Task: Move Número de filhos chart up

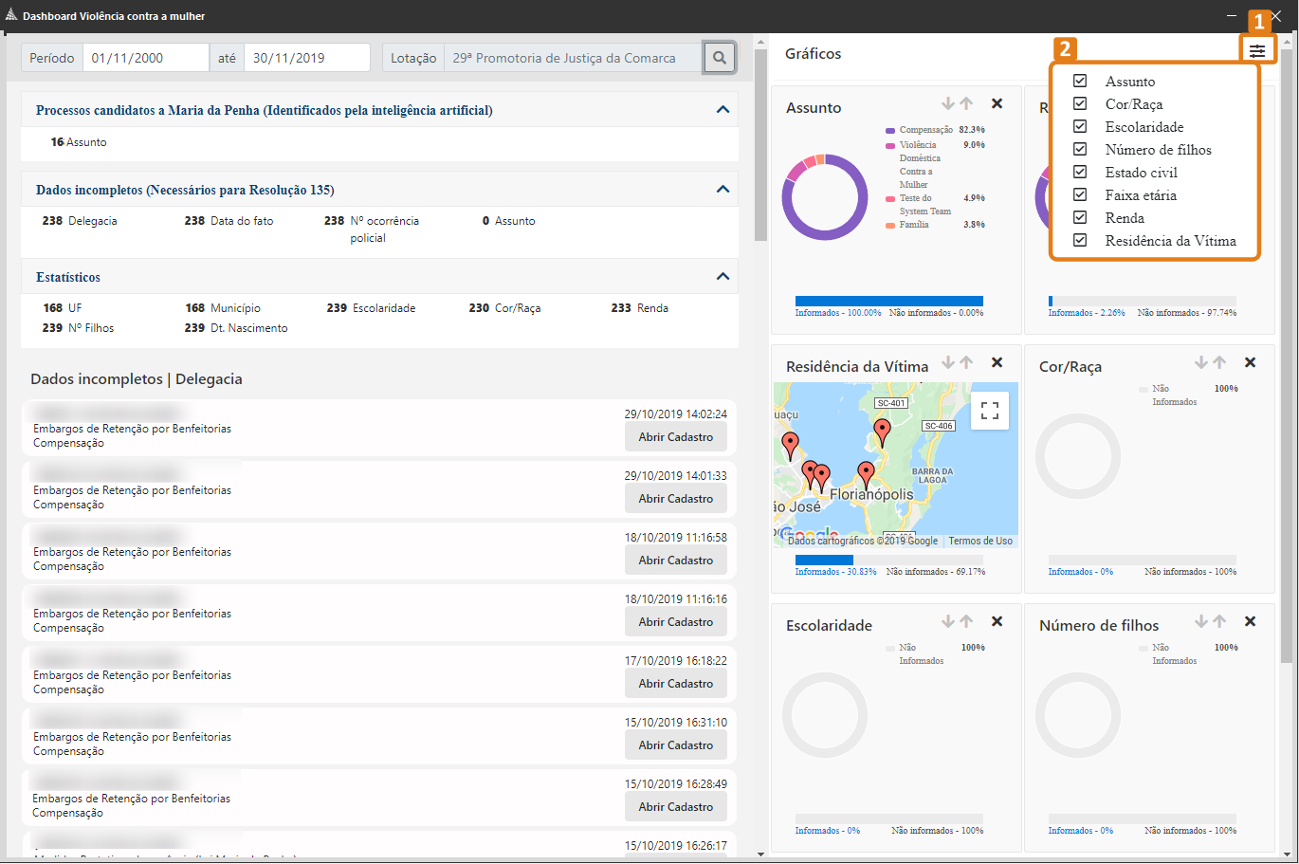Action: (x=1219, y=621)
